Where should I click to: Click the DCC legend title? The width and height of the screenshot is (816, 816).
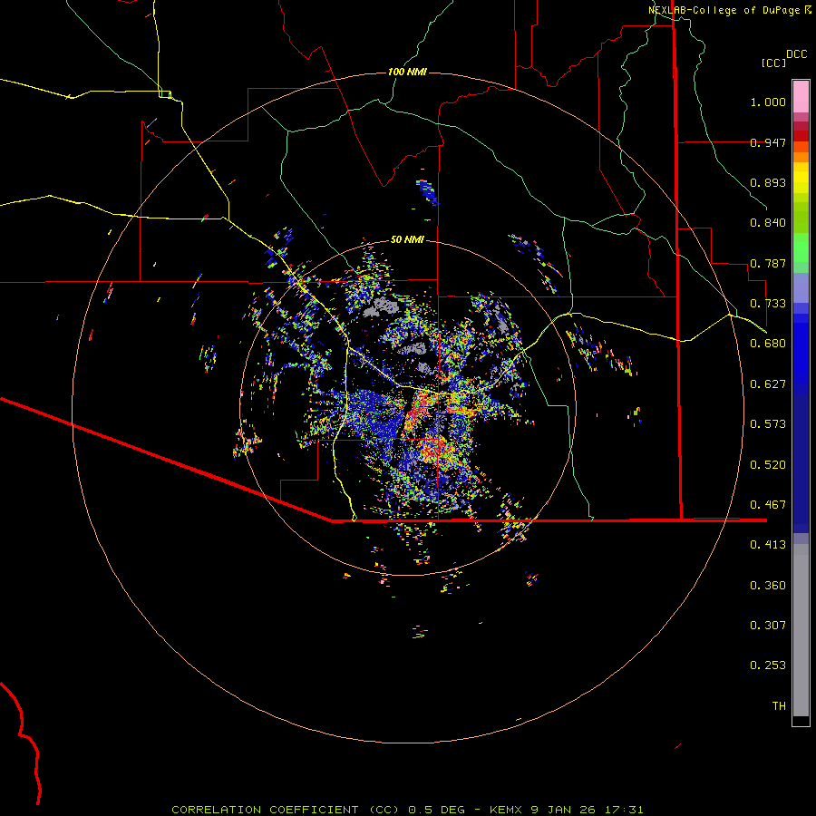[796, 54]
